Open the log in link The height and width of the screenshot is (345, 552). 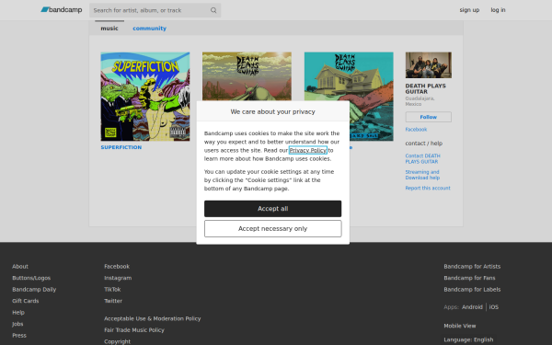click(x=498, y=10)
